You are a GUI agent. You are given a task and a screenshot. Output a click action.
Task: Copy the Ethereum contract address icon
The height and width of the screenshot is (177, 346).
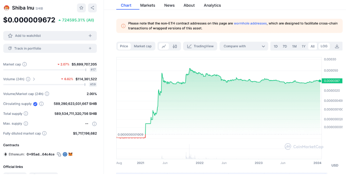pos(59,154)
